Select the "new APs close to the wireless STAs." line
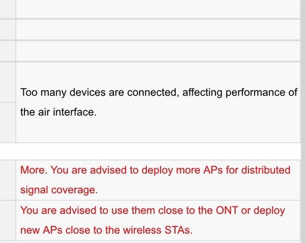The width and height of the screenshot is (306, 243). click(106, 230)
